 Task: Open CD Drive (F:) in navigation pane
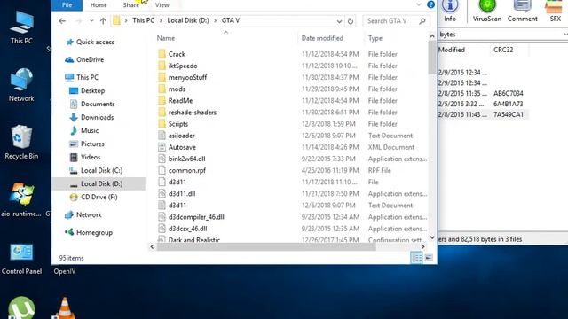(94, 197)
